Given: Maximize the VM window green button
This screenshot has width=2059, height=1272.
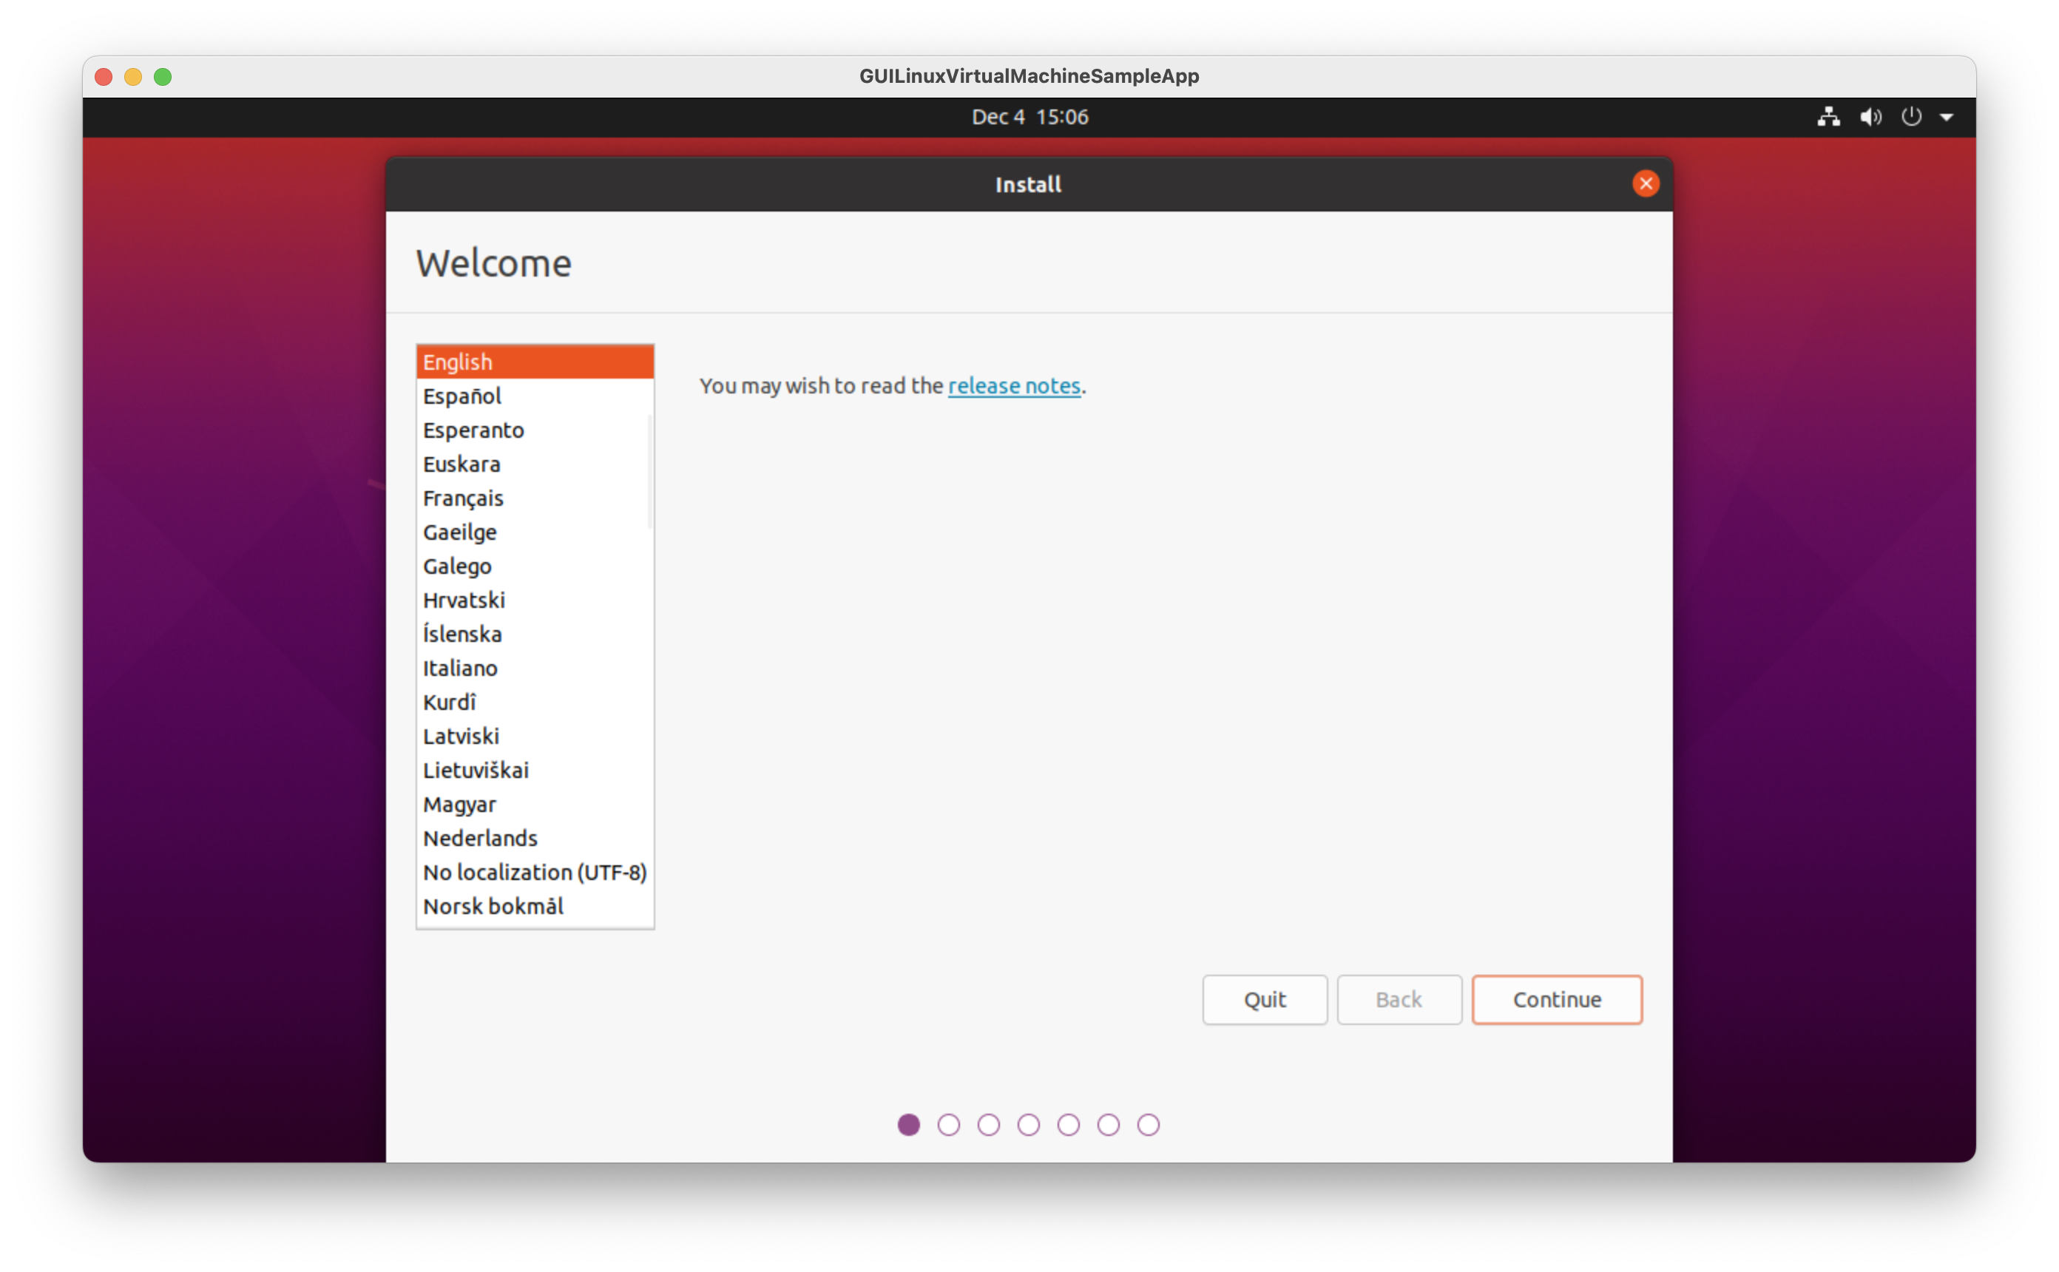Looking at the screenshot, I should click(x=162, y=77).
